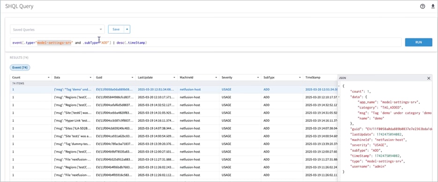Open the LastUpdate column filter arrow

click(x=174, y=77)
